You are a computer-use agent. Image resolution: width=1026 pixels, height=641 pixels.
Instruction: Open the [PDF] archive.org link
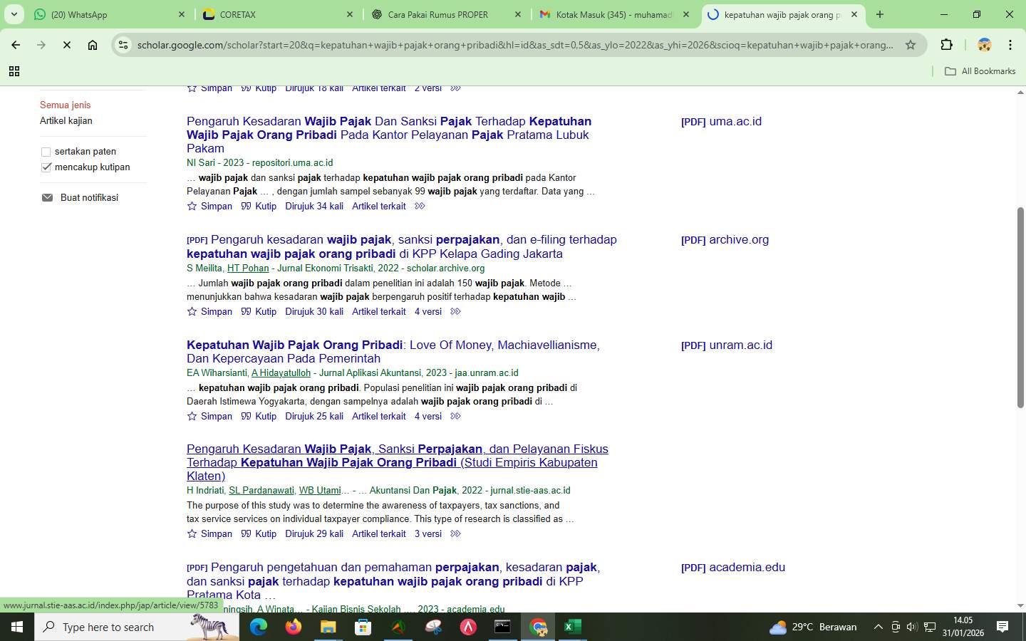725,240
